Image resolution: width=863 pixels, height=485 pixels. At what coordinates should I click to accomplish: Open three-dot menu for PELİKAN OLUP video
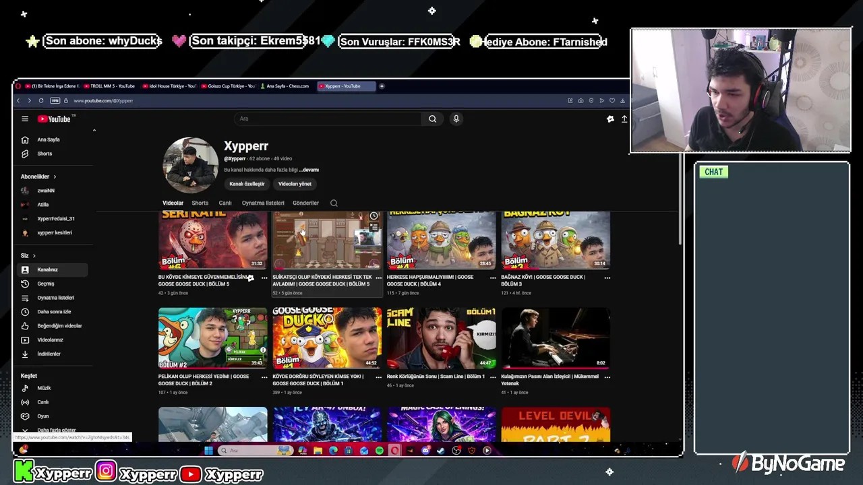[264, 377]
